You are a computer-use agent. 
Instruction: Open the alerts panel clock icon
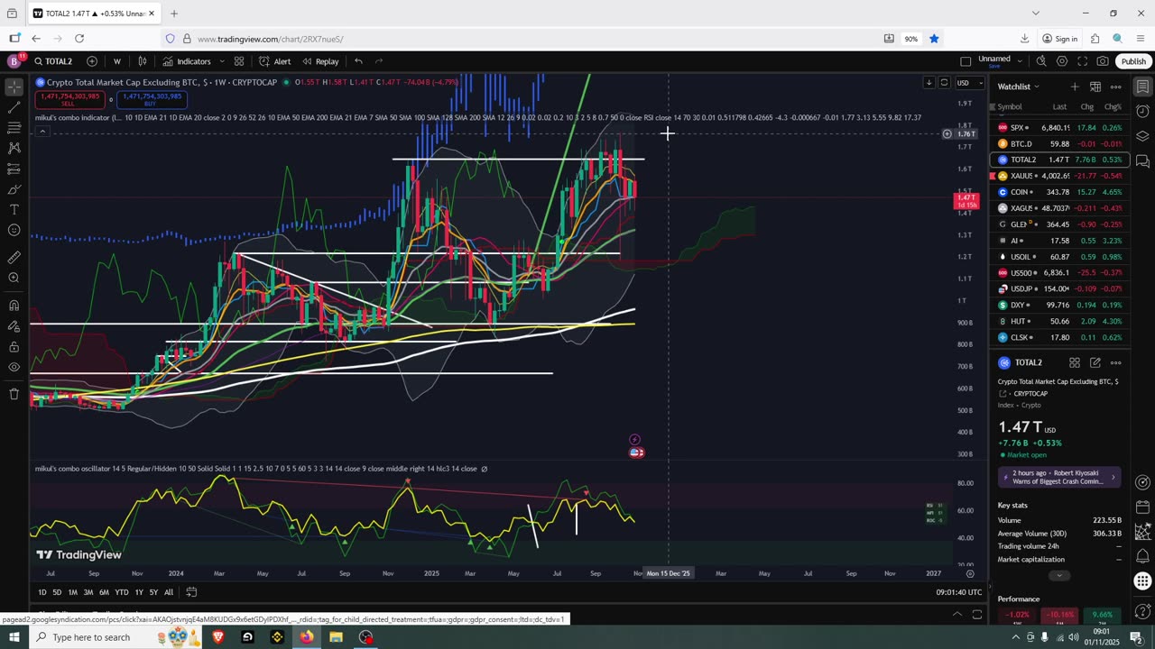tap(1142, 112)
